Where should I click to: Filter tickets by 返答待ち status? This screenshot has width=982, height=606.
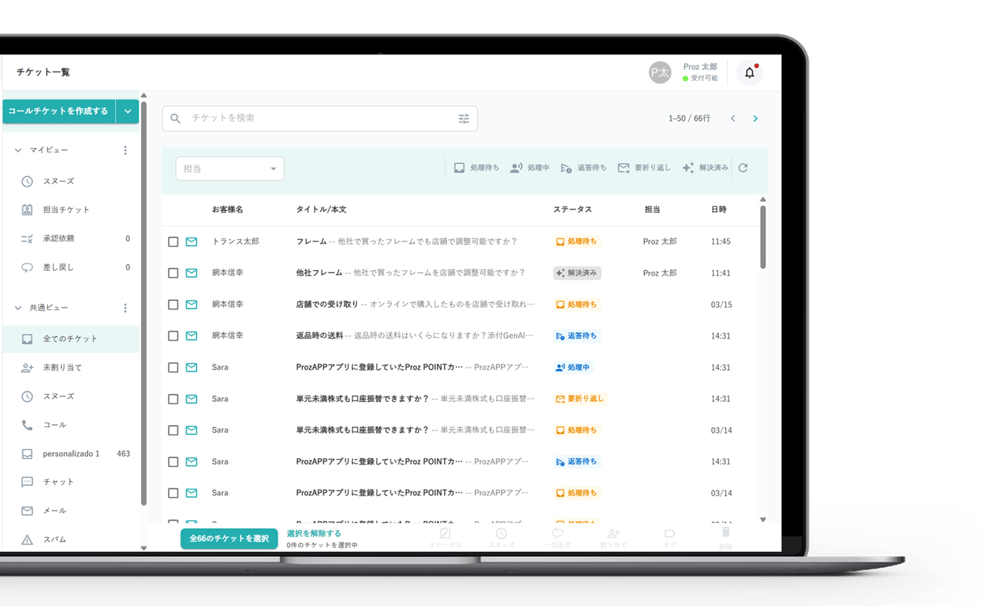tap(584, 168)
